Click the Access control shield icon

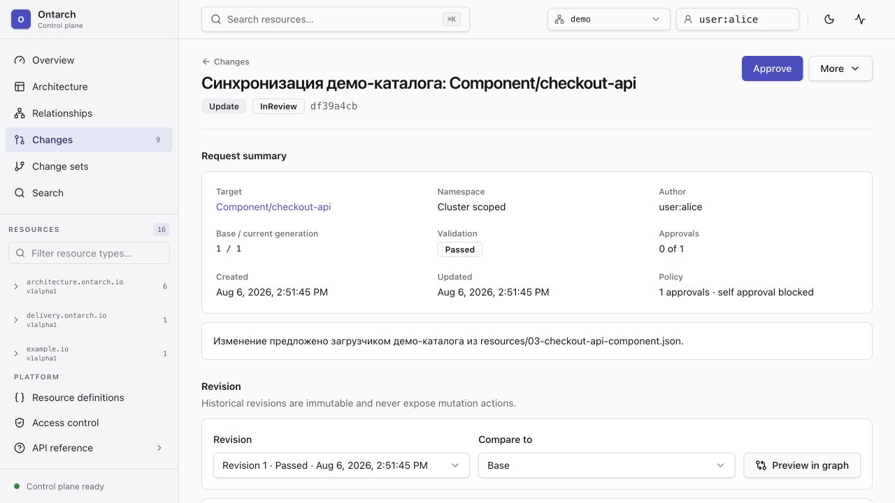(20, 423)
